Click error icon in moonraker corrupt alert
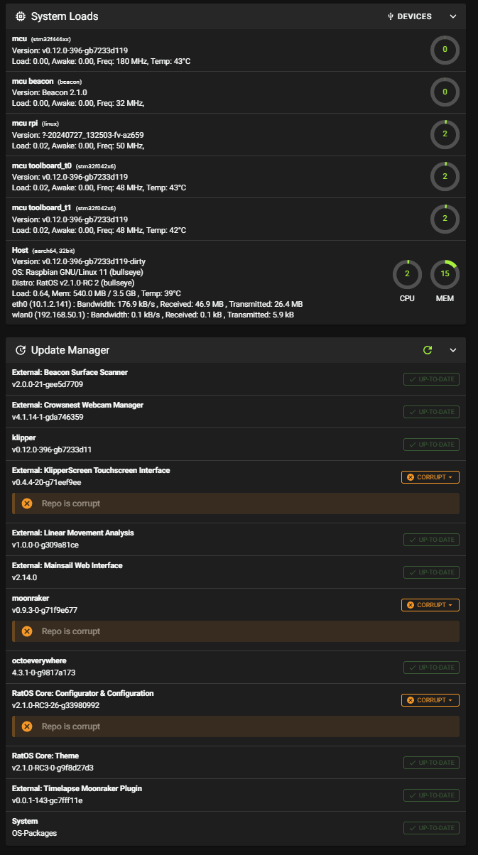This screenshot has height=855, width=478. (x=27, y=631)
